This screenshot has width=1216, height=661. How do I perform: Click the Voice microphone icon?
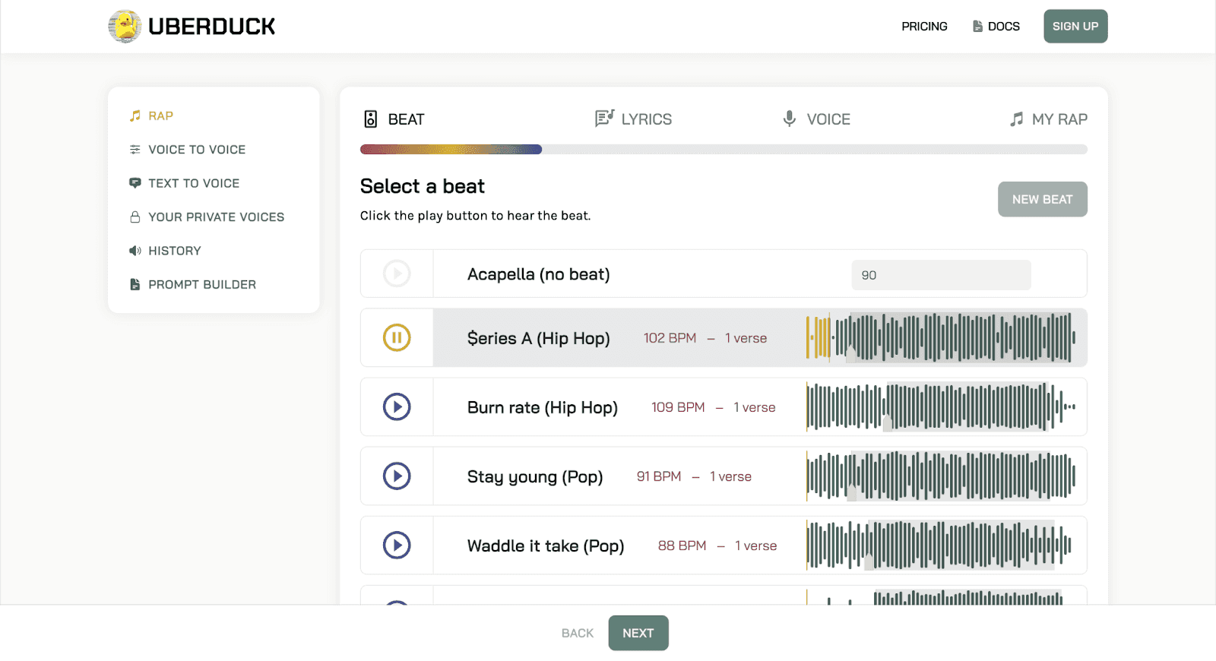[x=790, y=119]
